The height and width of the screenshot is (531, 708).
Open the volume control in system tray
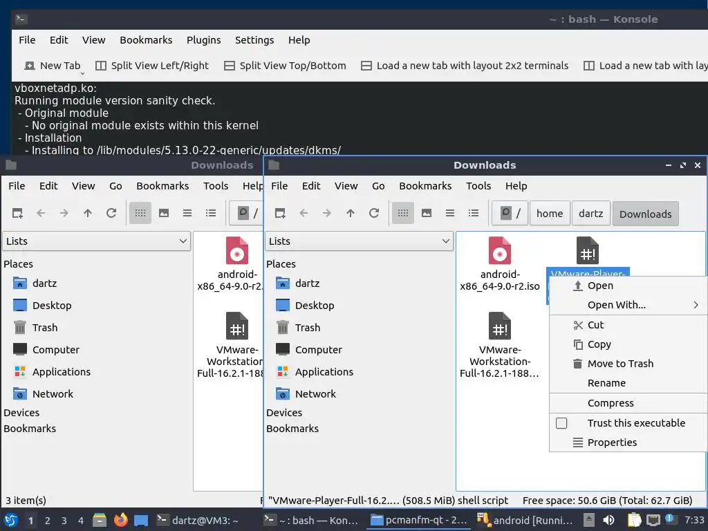pyautogui.click(x=608, y=520)
